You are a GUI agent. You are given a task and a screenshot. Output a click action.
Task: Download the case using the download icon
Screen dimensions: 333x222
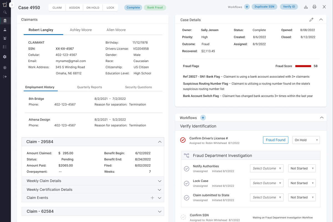pyautogui.click(x=306, y=7)
